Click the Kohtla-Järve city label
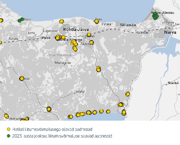180x145 pixels. pyautogui.click(x=76, y=29)
